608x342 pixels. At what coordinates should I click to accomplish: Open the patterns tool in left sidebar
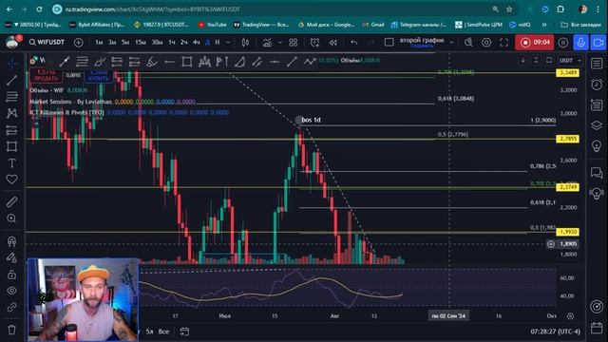pyautogui.click(x=11, y=113)
